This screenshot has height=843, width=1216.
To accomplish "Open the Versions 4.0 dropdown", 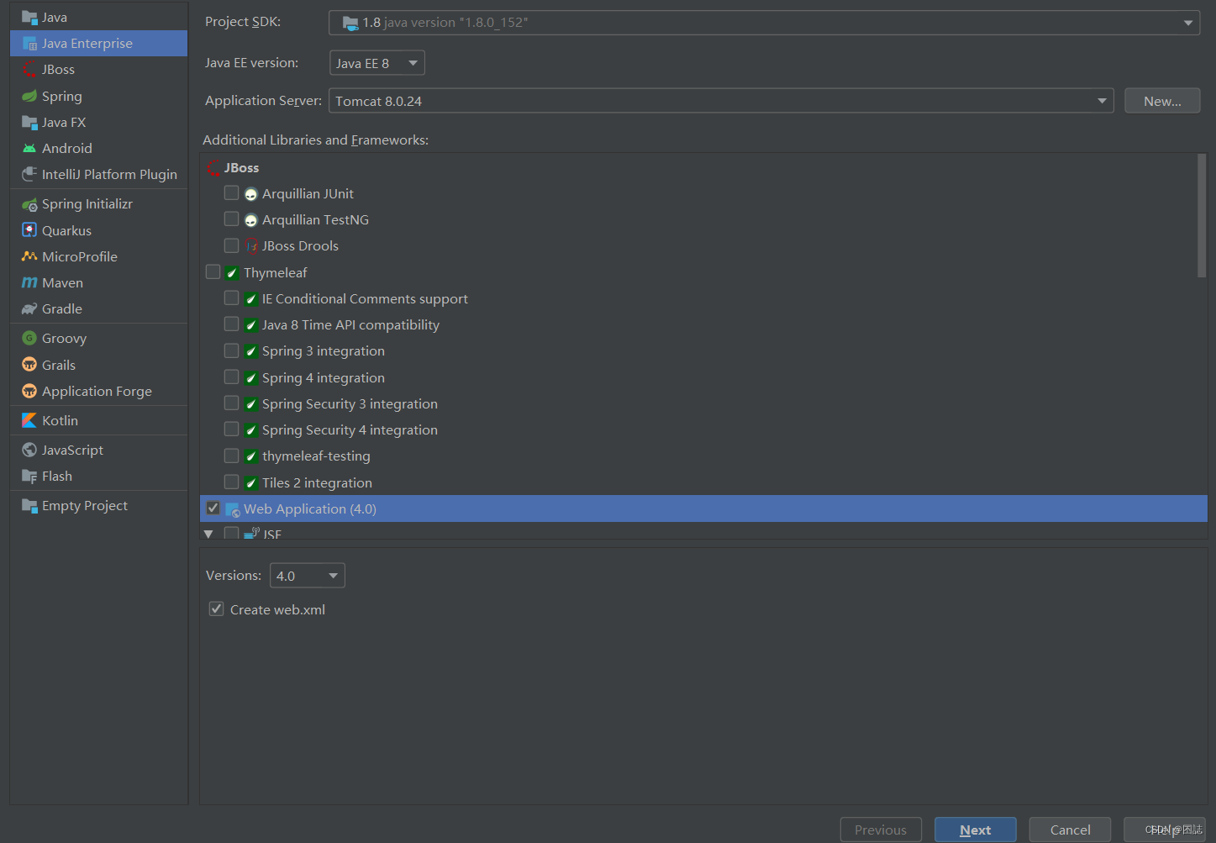I will [x=307, y=576].
